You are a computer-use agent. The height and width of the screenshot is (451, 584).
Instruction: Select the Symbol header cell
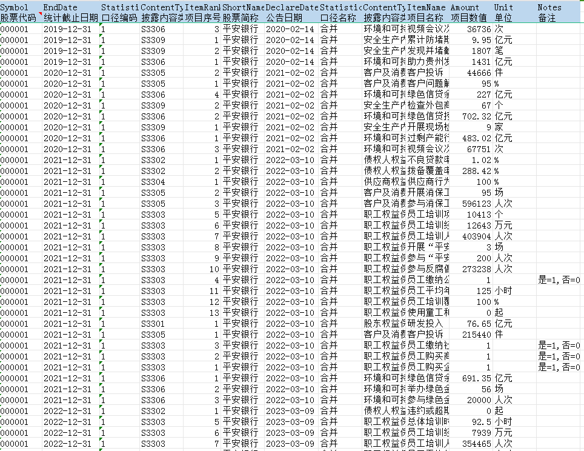pyautogui.click(x=21, y=7)
